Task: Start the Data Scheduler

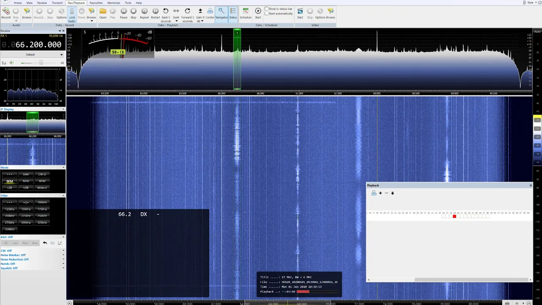Action: [258, 13]
